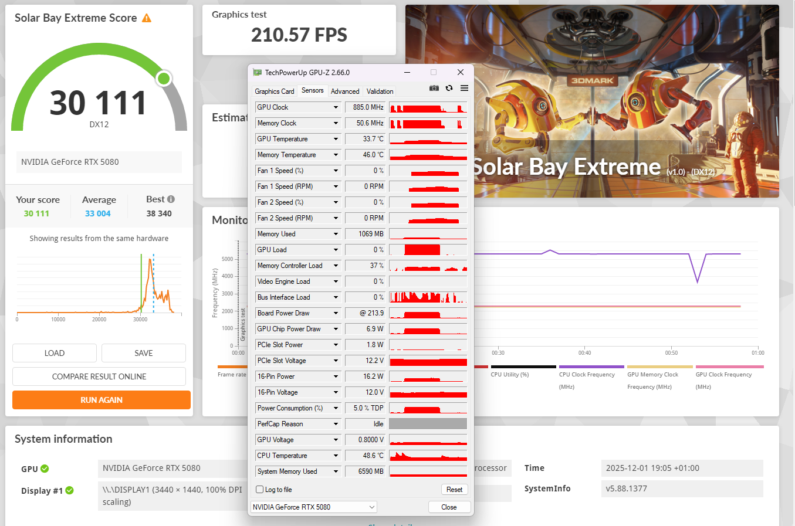Viewport: 795px width, 526px height.
Task: Click the Reset button in GPU-Z
Action: pos(454,490)
